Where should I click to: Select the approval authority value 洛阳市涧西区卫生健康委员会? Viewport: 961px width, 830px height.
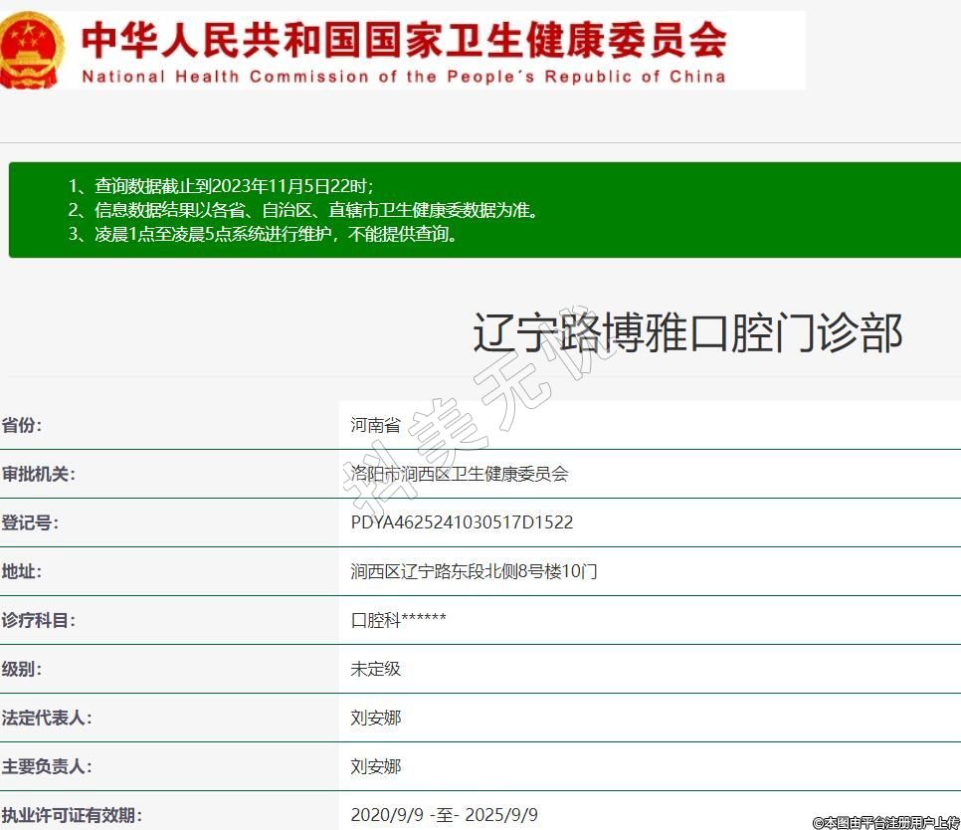pos(459,474)
